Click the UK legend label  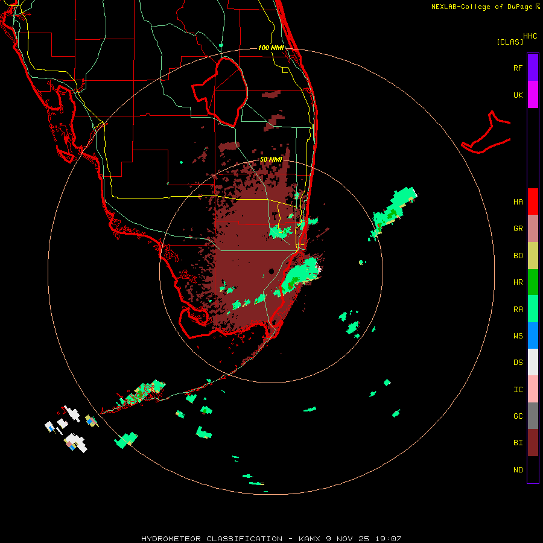coord(518,95)
